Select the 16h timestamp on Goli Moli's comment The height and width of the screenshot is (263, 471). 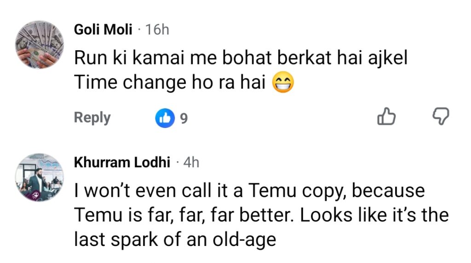157,29
